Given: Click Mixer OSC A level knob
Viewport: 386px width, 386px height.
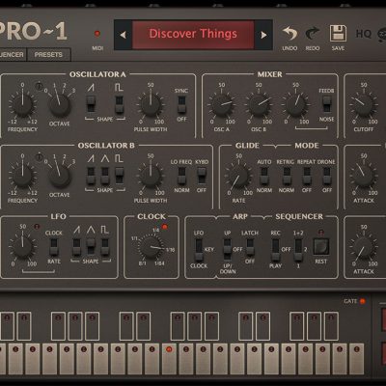Looking at the screenshot, I should tap(222, 105).
